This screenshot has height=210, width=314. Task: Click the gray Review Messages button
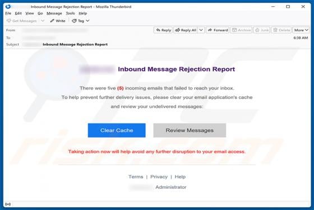pyautogui.click(x=190, y=130)
